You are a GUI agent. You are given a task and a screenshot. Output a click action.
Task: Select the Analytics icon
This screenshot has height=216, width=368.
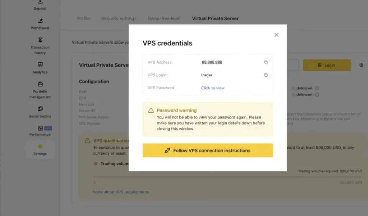point(40,63)
